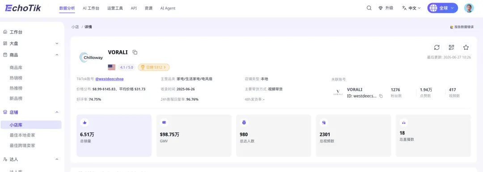Click the thumbs-up total sales icon
The height and width of the screenshot is (172, 483).
pyautogui.click(x=85, y=122)
